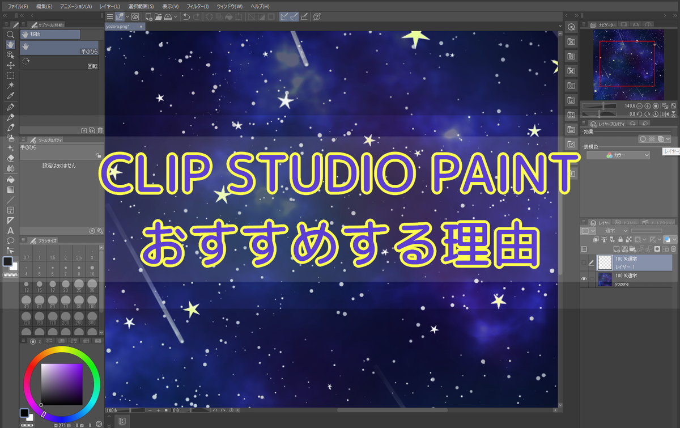Click zoom in button in Navigator
Screen dimensions: 680x428
648,106
